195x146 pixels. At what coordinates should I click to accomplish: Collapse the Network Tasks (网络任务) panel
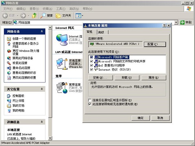click(x=42, y=31)
